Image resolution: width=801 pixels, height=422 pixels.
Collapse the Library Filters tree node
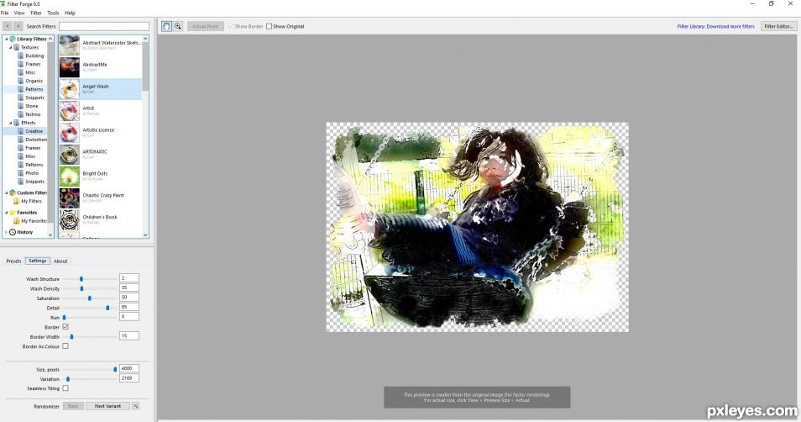coord(6,39)
